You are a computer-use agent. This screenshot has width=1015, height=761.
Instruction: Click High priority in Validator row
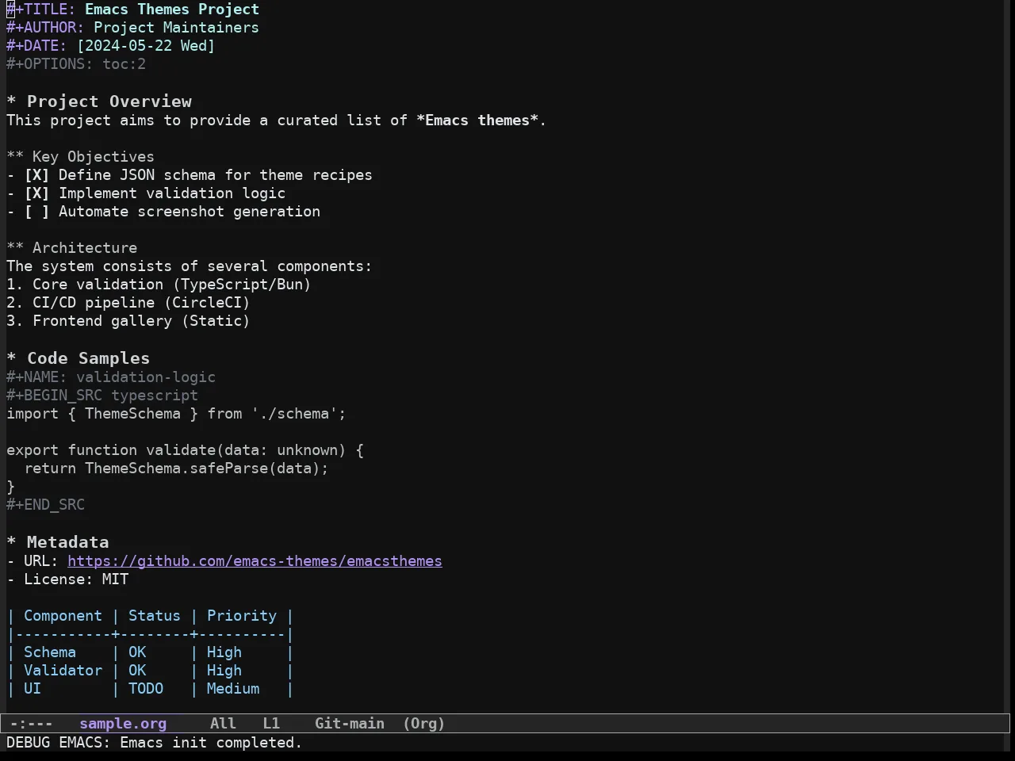224,671
